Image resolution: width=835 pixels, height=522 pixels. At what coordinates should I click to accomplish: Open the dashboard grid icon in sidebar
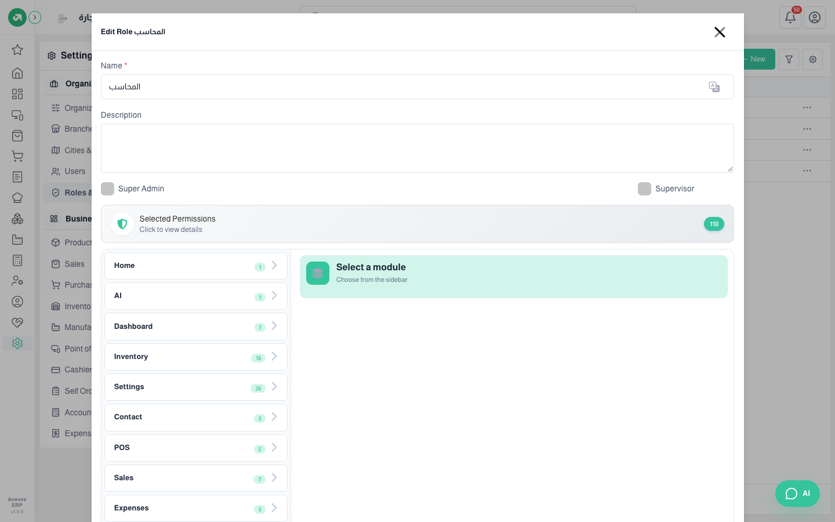pos(17,94)
